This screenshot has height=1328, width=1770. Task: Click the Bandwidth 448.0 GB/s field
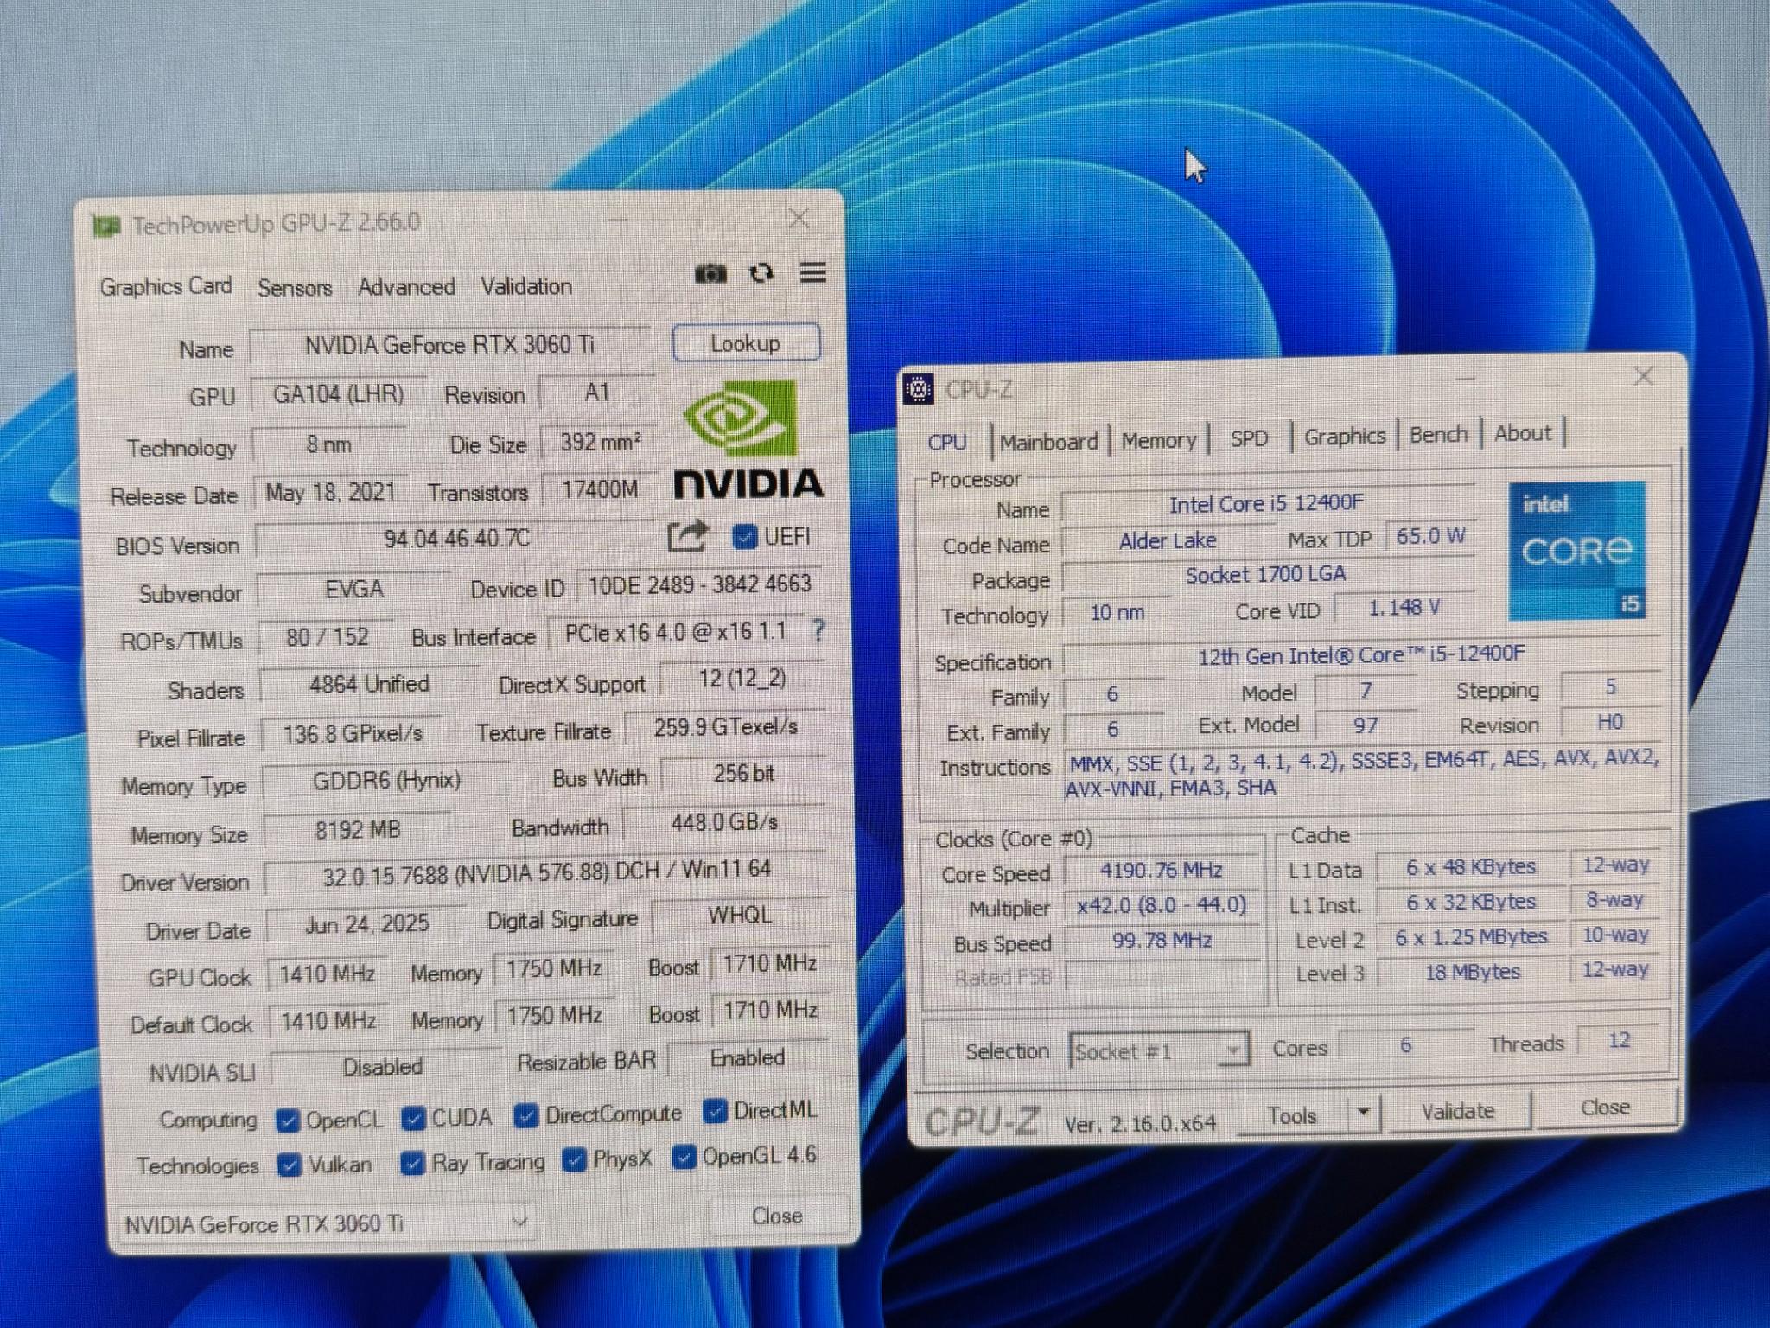724,821
